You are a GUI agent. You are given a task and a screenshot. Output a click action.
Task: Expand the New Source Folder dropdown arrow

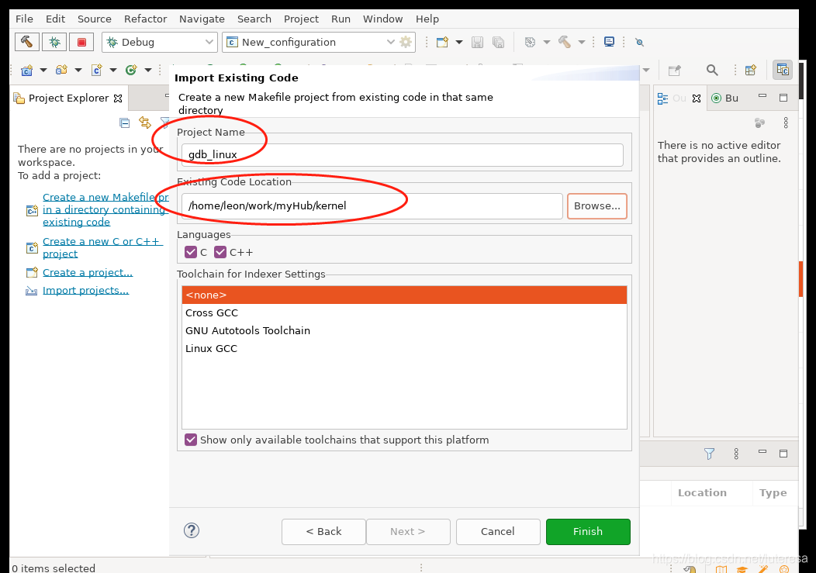point(78,70)
